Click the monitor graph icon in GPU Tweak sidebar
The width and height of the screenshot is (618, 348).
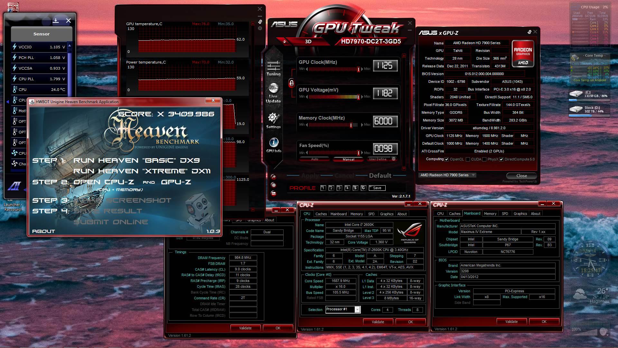coord(274,193)
